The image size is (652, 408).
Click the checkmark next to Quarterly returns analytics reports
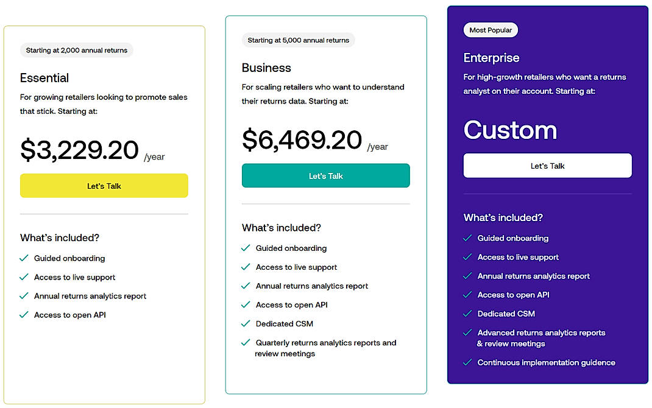246,342
